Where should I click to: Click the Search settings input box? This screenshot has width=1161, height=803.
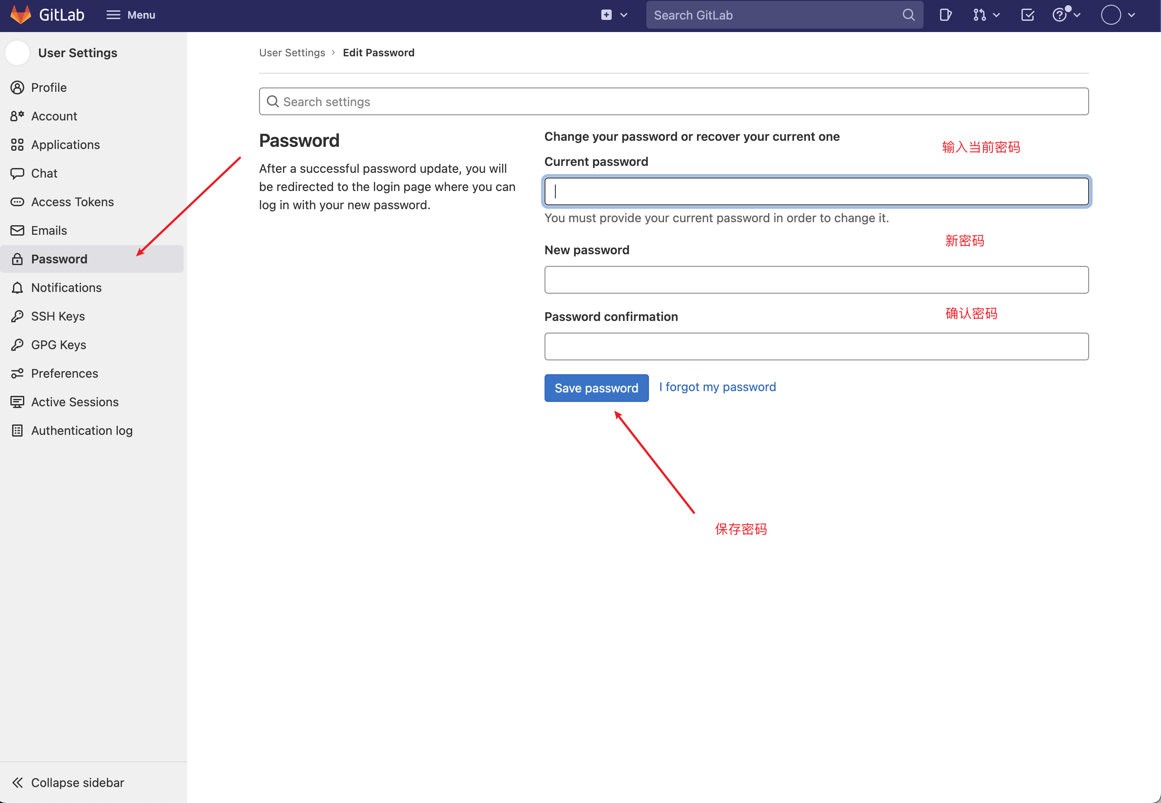point(673,100)
